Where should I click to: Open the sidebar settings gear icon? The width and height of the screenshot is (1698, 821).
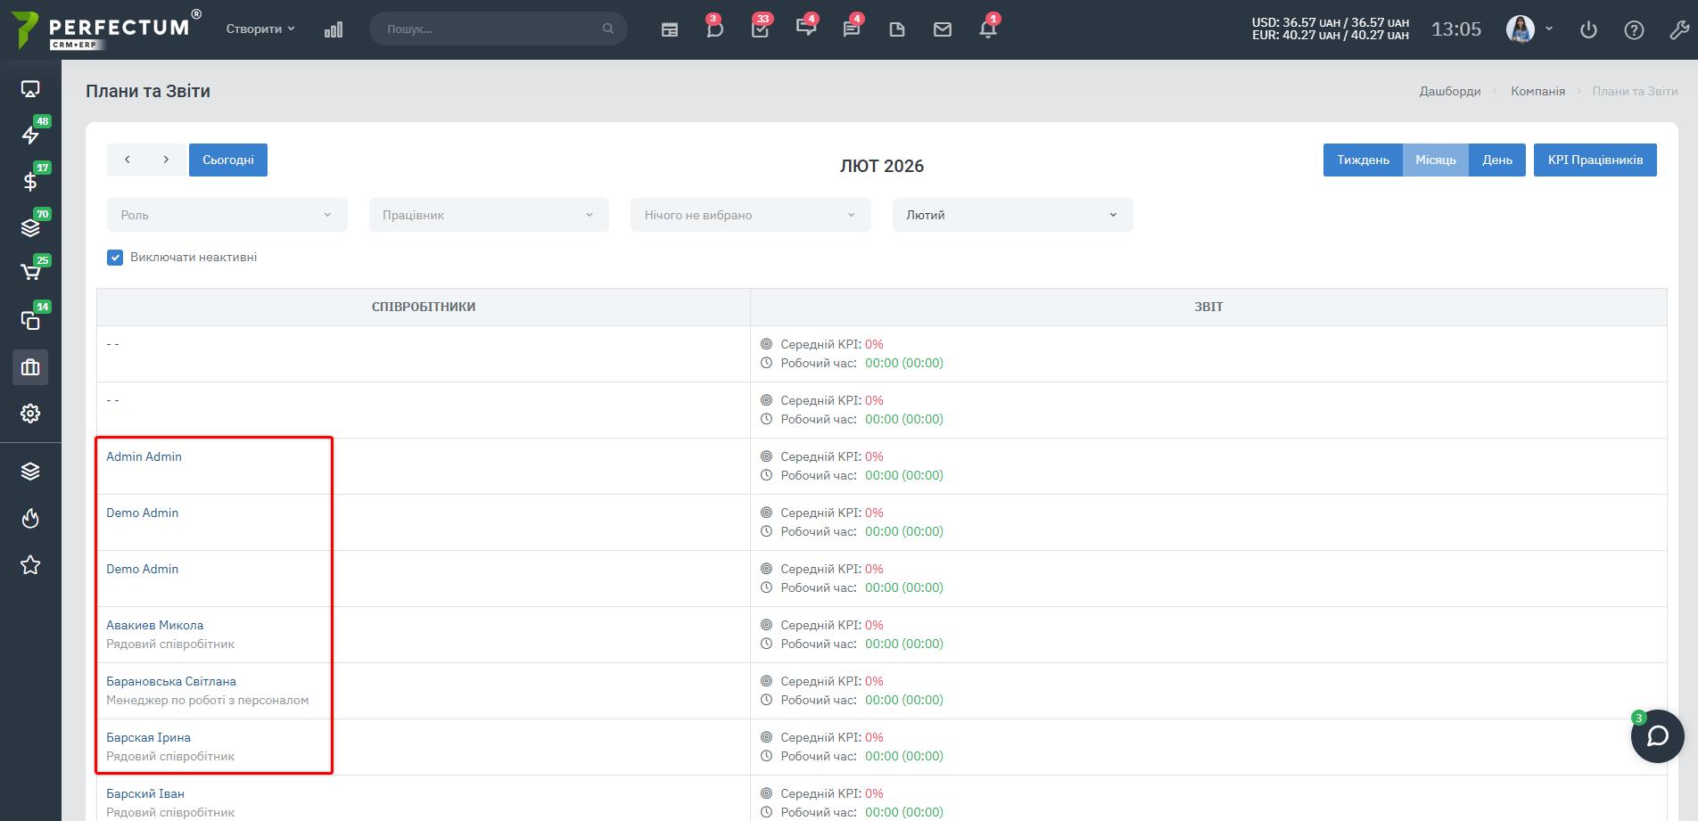point(30,414)
